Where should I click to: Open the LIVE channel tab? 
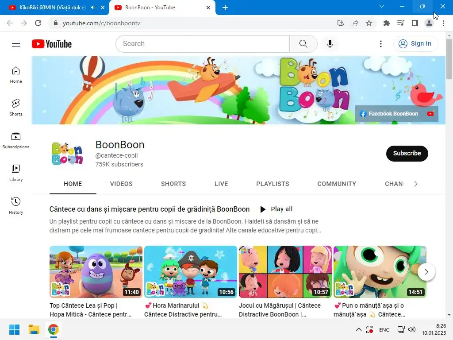(221, 184)
